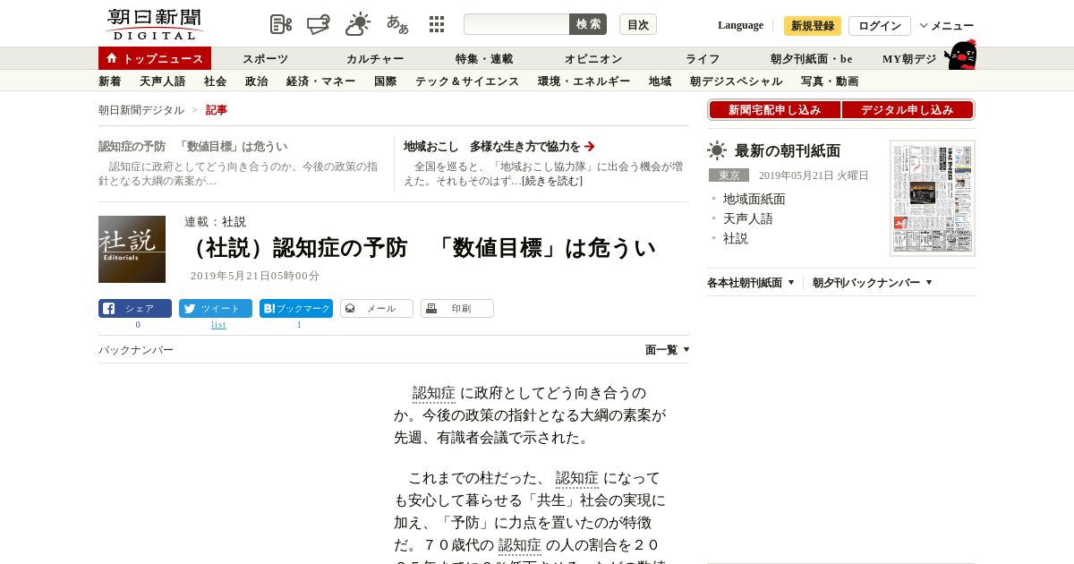Print article with 印刷 button
Screen dimensions: 1074x564
tap(457, 308)
